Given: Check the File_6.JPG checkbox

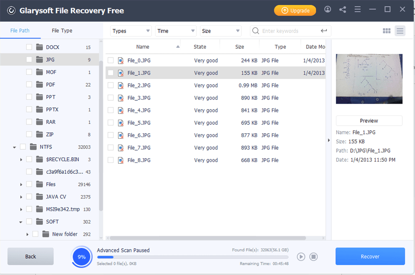Looking at the screenshot, I should pyautogui.click(x=111, y=135).
